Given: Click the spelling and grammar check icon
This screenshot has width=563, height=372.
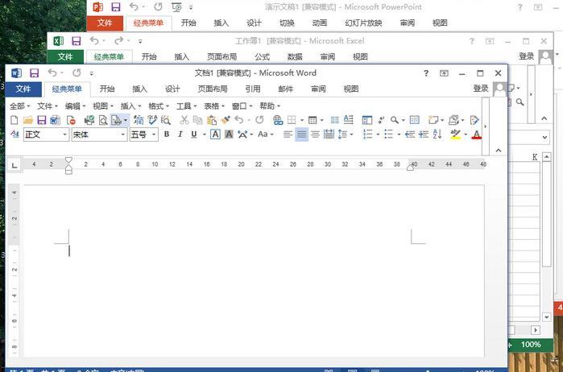Looking at the screenshot, I should pyautogui.click(x=152, y=120).
